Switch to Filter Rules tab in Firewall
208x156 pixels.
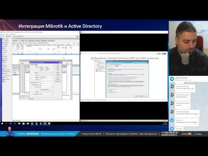(x=15, y=41)
